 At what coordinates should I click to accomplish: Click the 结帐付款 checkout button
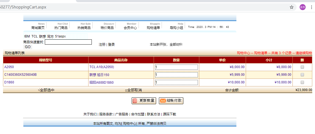tap(171, 101)
